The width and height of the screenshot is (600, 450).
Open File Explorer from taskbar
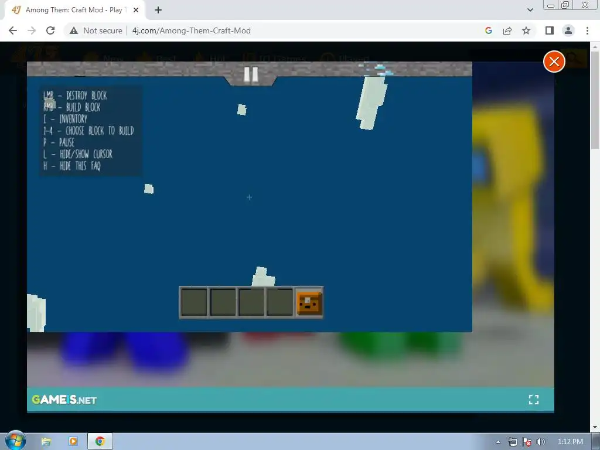(46, 442)
